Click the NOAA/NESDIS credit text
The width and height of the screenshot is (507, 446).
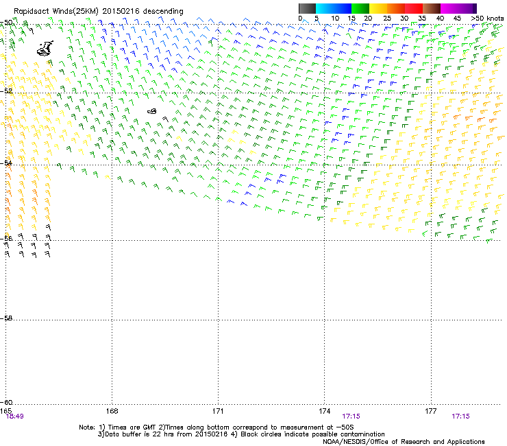coord(404,441)
